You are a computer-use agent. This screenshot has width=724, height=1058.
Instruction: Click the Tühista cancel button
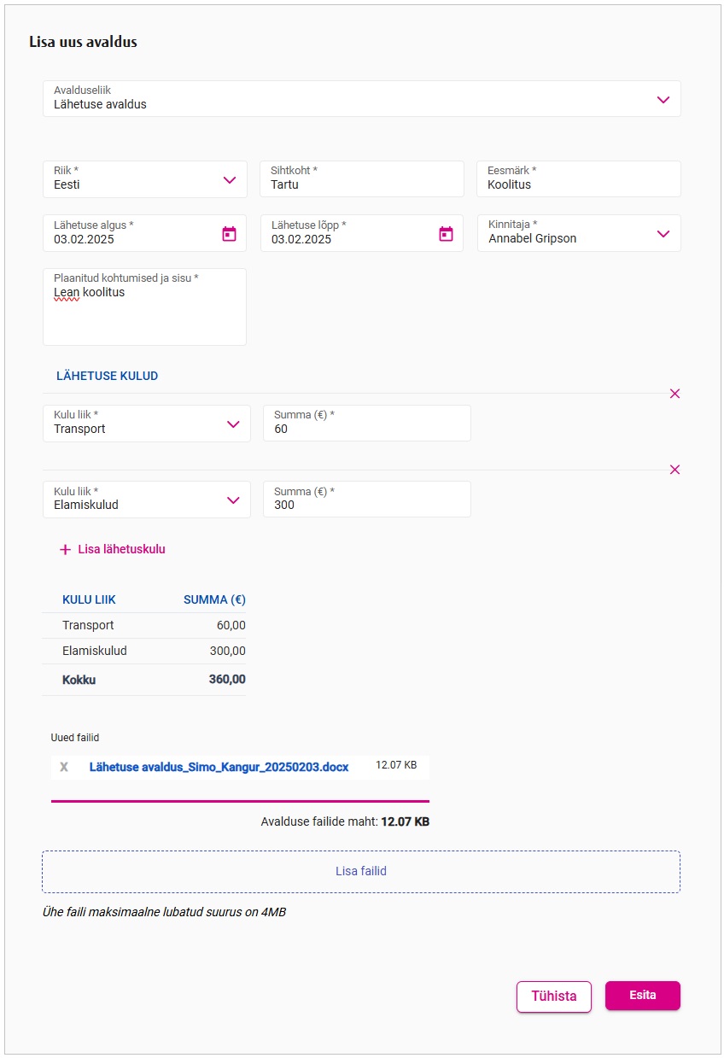point(553,997)
